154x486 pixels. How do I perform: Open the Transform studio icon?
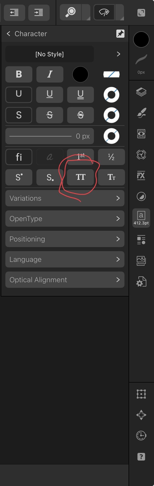(x=141, y=394)
